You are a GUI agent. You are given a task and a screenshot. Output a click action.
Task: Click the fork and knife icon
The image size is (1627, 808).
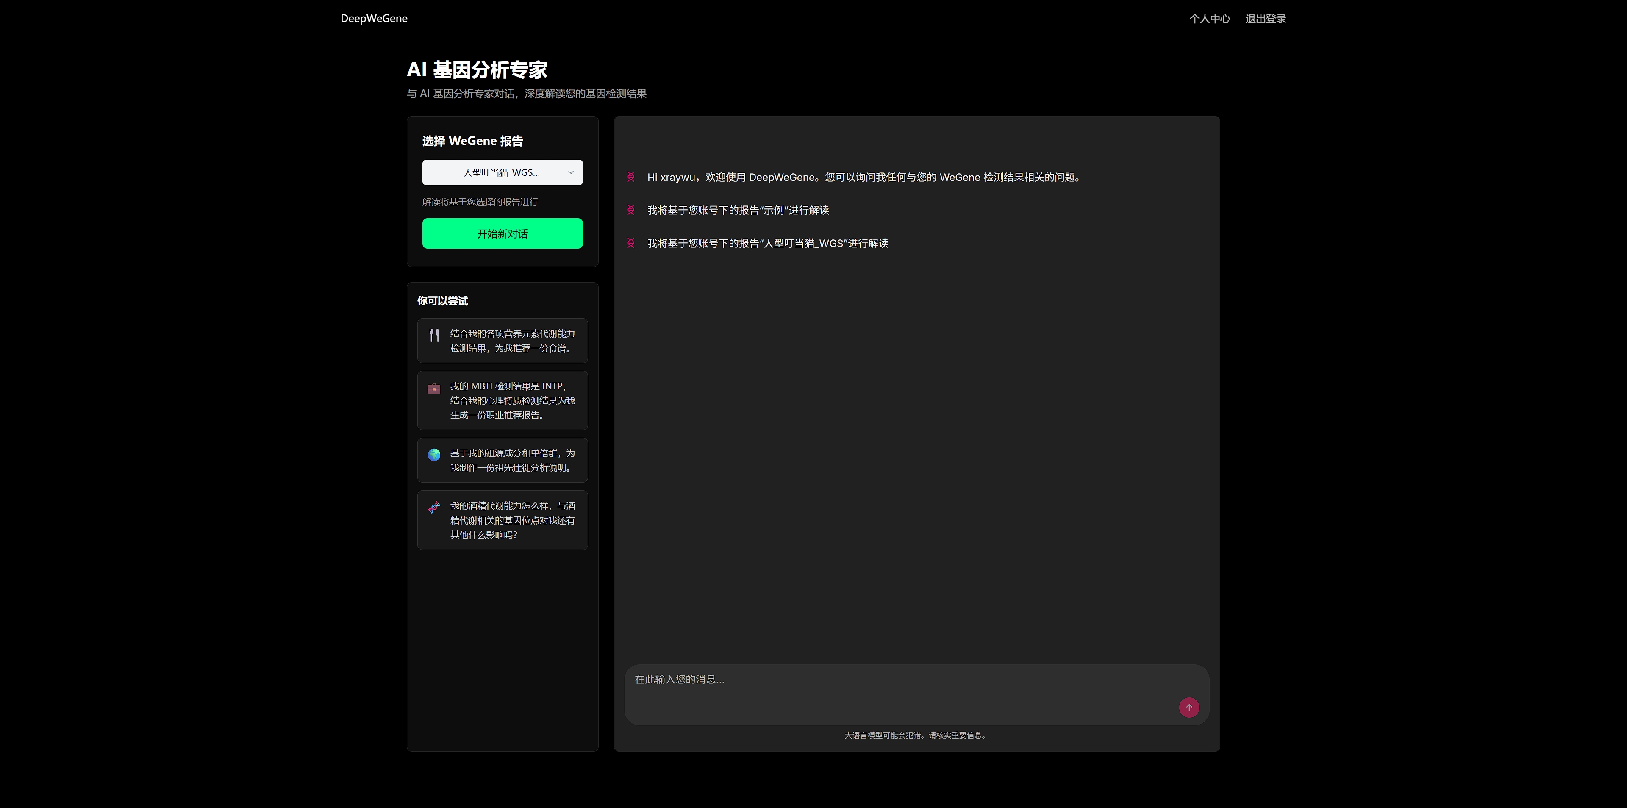434,335
